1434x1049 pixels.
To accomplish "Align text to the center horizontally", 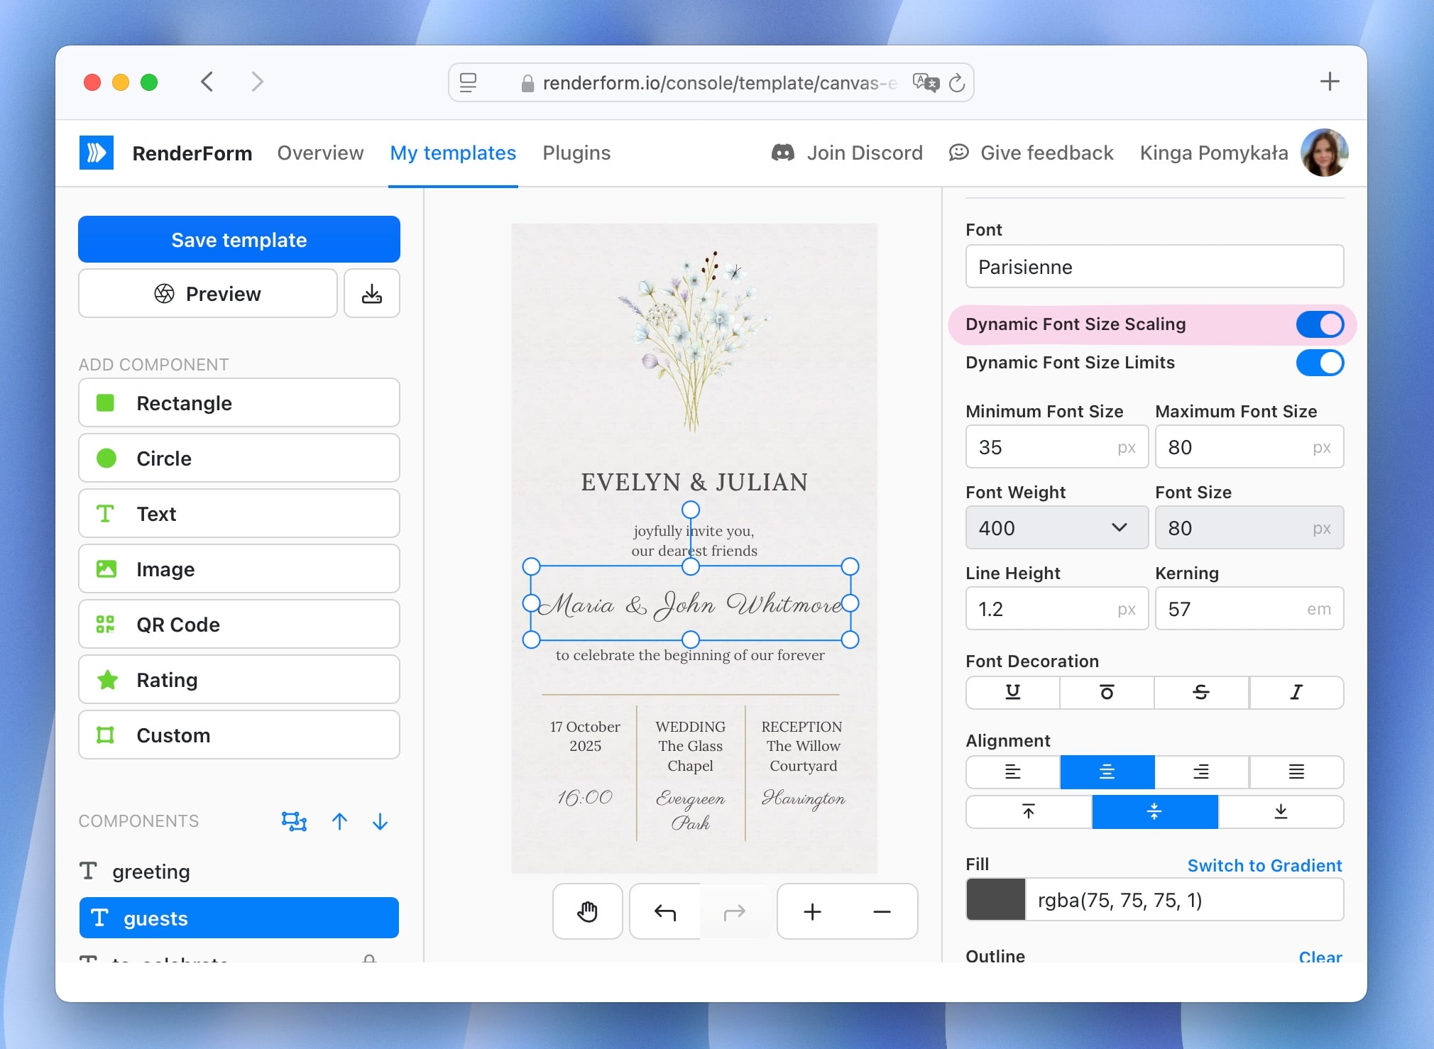I will pyautogui.click(x=1107, y=771).
